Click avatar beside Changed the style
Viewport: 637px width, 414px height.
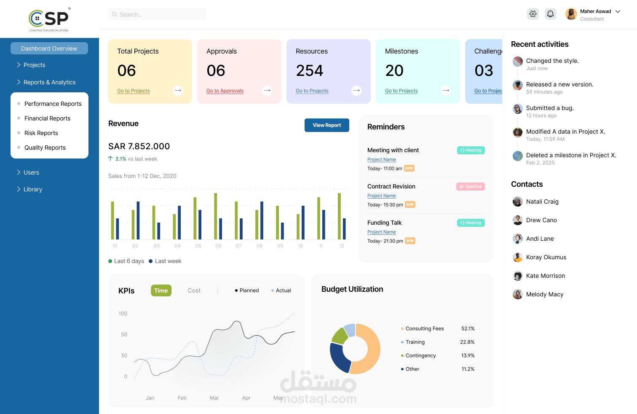click(518, 62)
